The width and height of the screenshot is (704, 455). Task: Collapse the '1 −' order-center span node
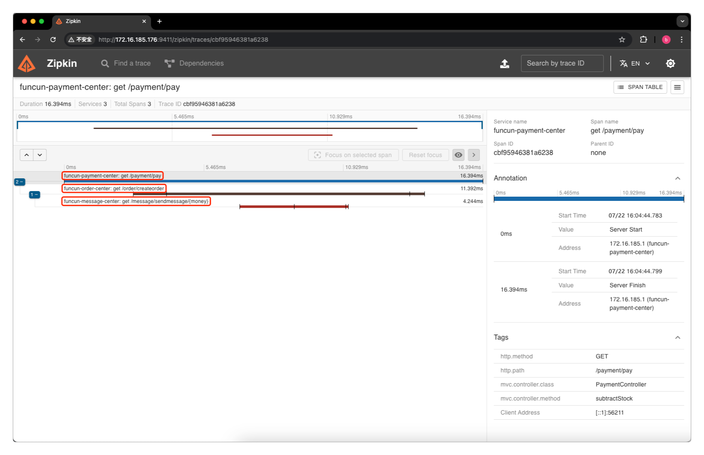34,195
